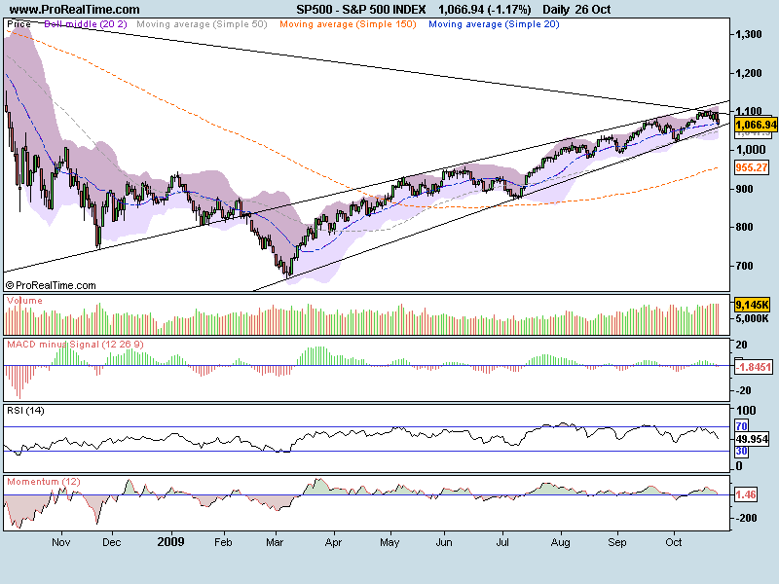The image size is (779, 584).
Task: Click the www.ProRealTime.com header link
Action: (x=75, y=10)
